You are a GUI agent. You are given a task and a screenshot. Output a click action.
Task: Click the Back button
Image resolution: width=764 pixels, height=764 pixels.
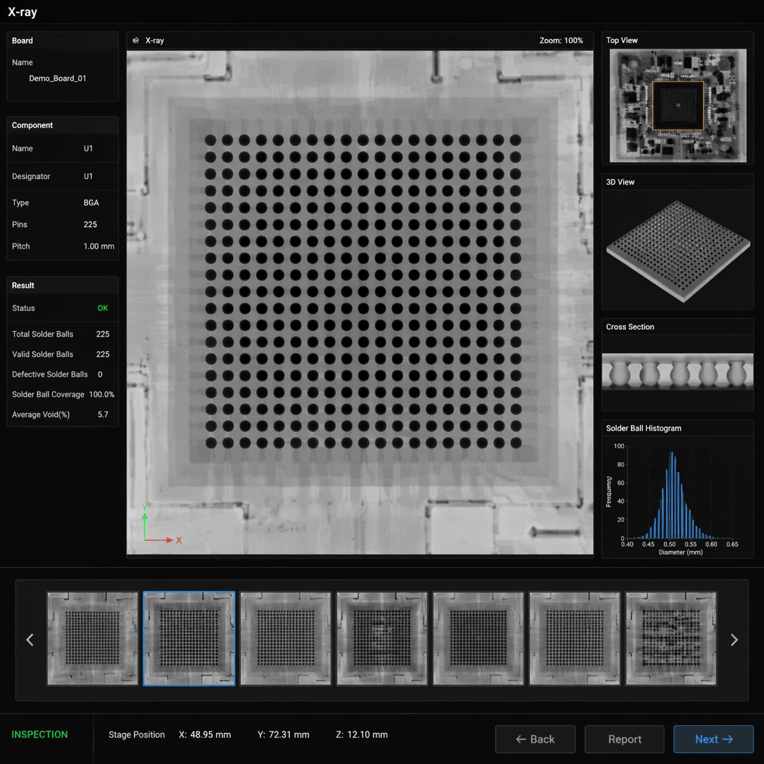click(535, 739)
